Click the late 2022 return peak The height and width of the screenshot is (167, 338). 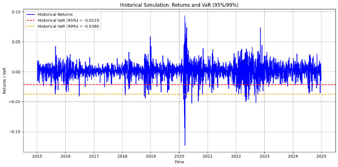(x=260, y=28)
